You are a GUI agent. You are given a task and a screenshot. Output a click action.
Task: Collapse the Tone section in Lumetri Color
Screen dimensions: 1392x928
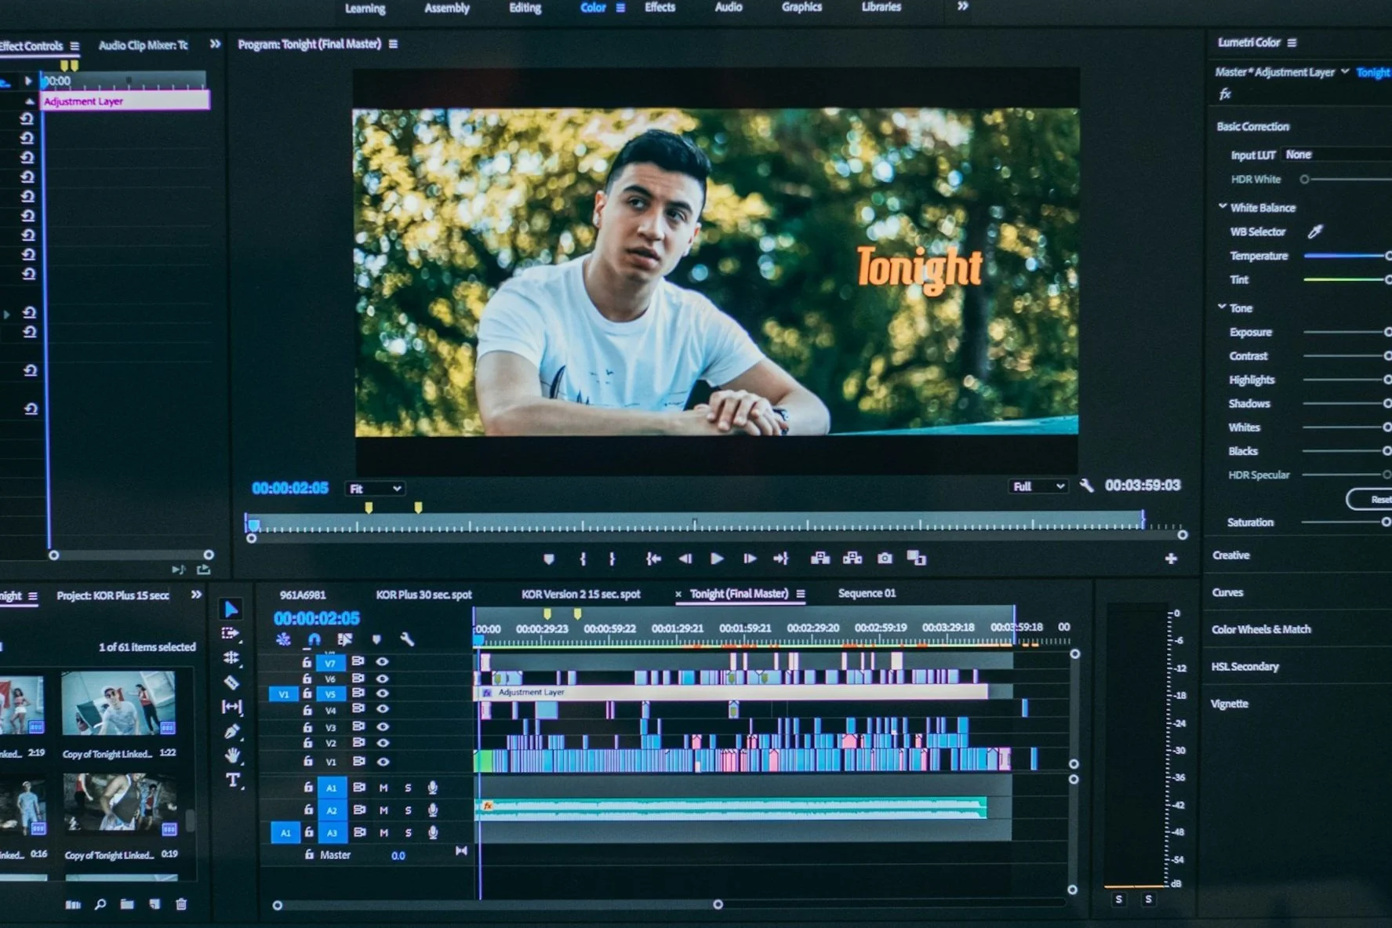click(x=1223, y=308)
